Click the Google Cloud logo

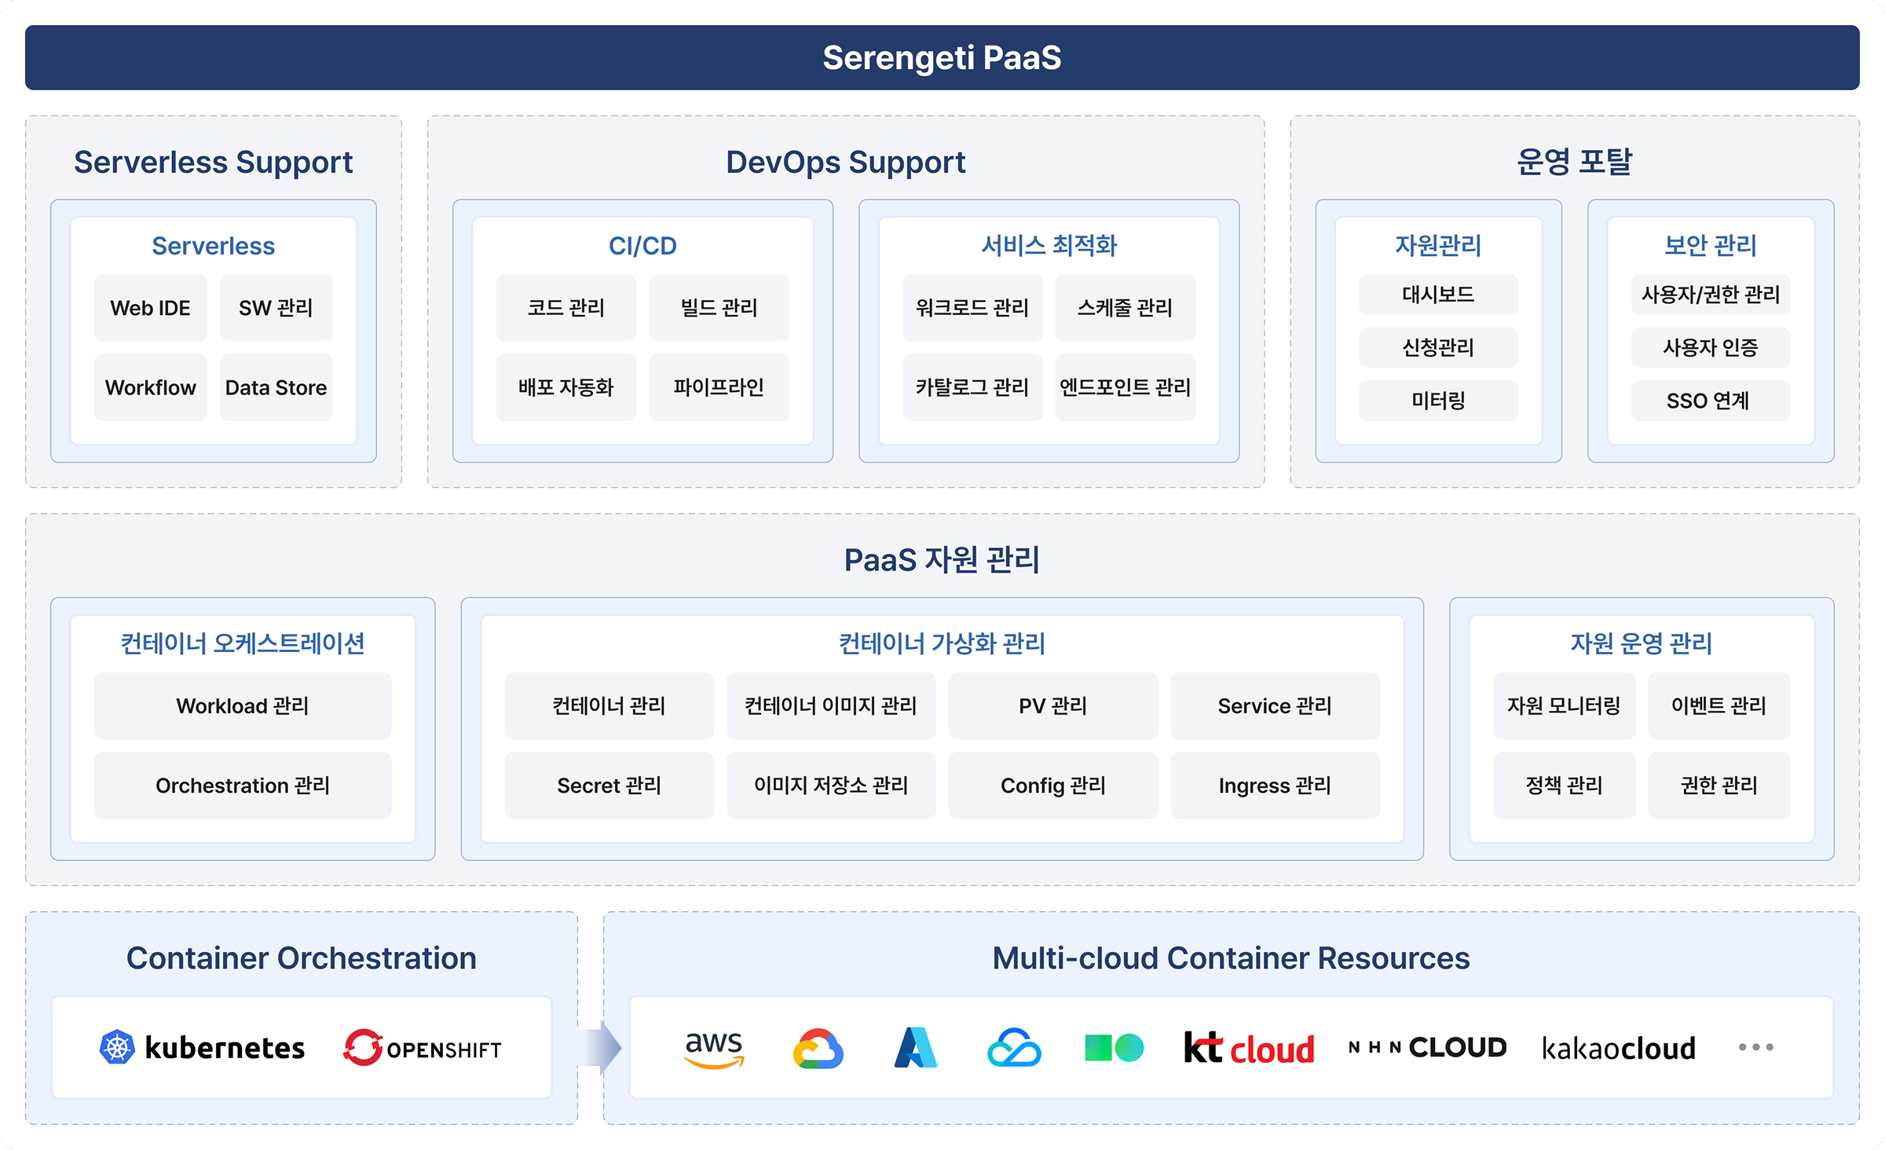tap(818, 1049)
